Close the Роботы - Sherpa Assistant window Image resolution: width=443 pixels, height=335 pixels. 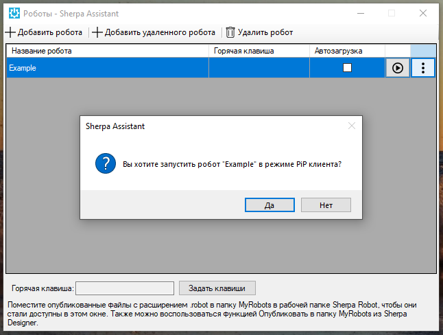coord(424,12)
